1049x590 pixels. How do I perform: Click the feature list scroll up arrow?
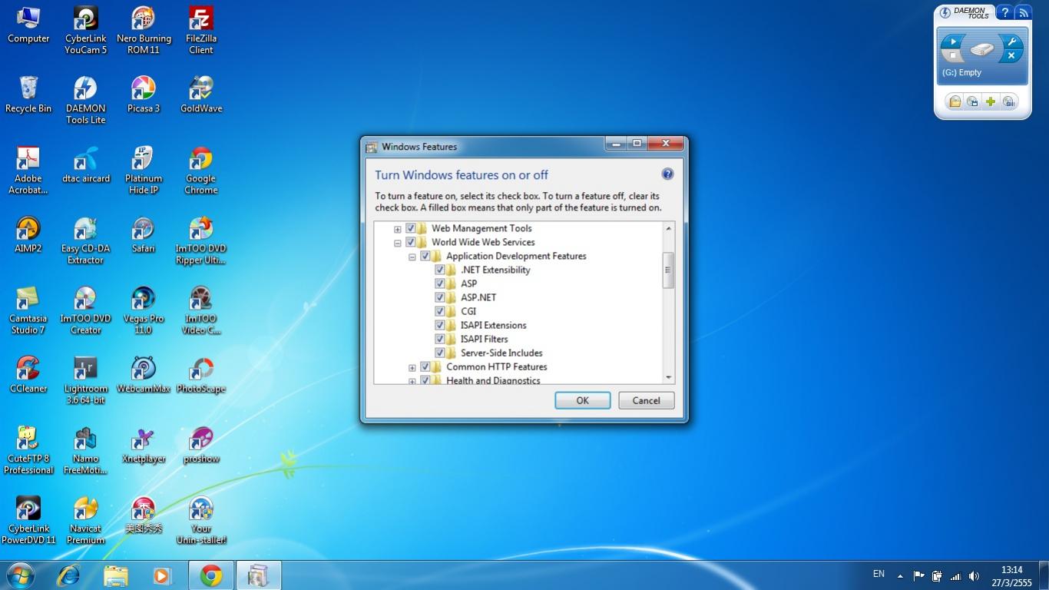click(668, 228)
